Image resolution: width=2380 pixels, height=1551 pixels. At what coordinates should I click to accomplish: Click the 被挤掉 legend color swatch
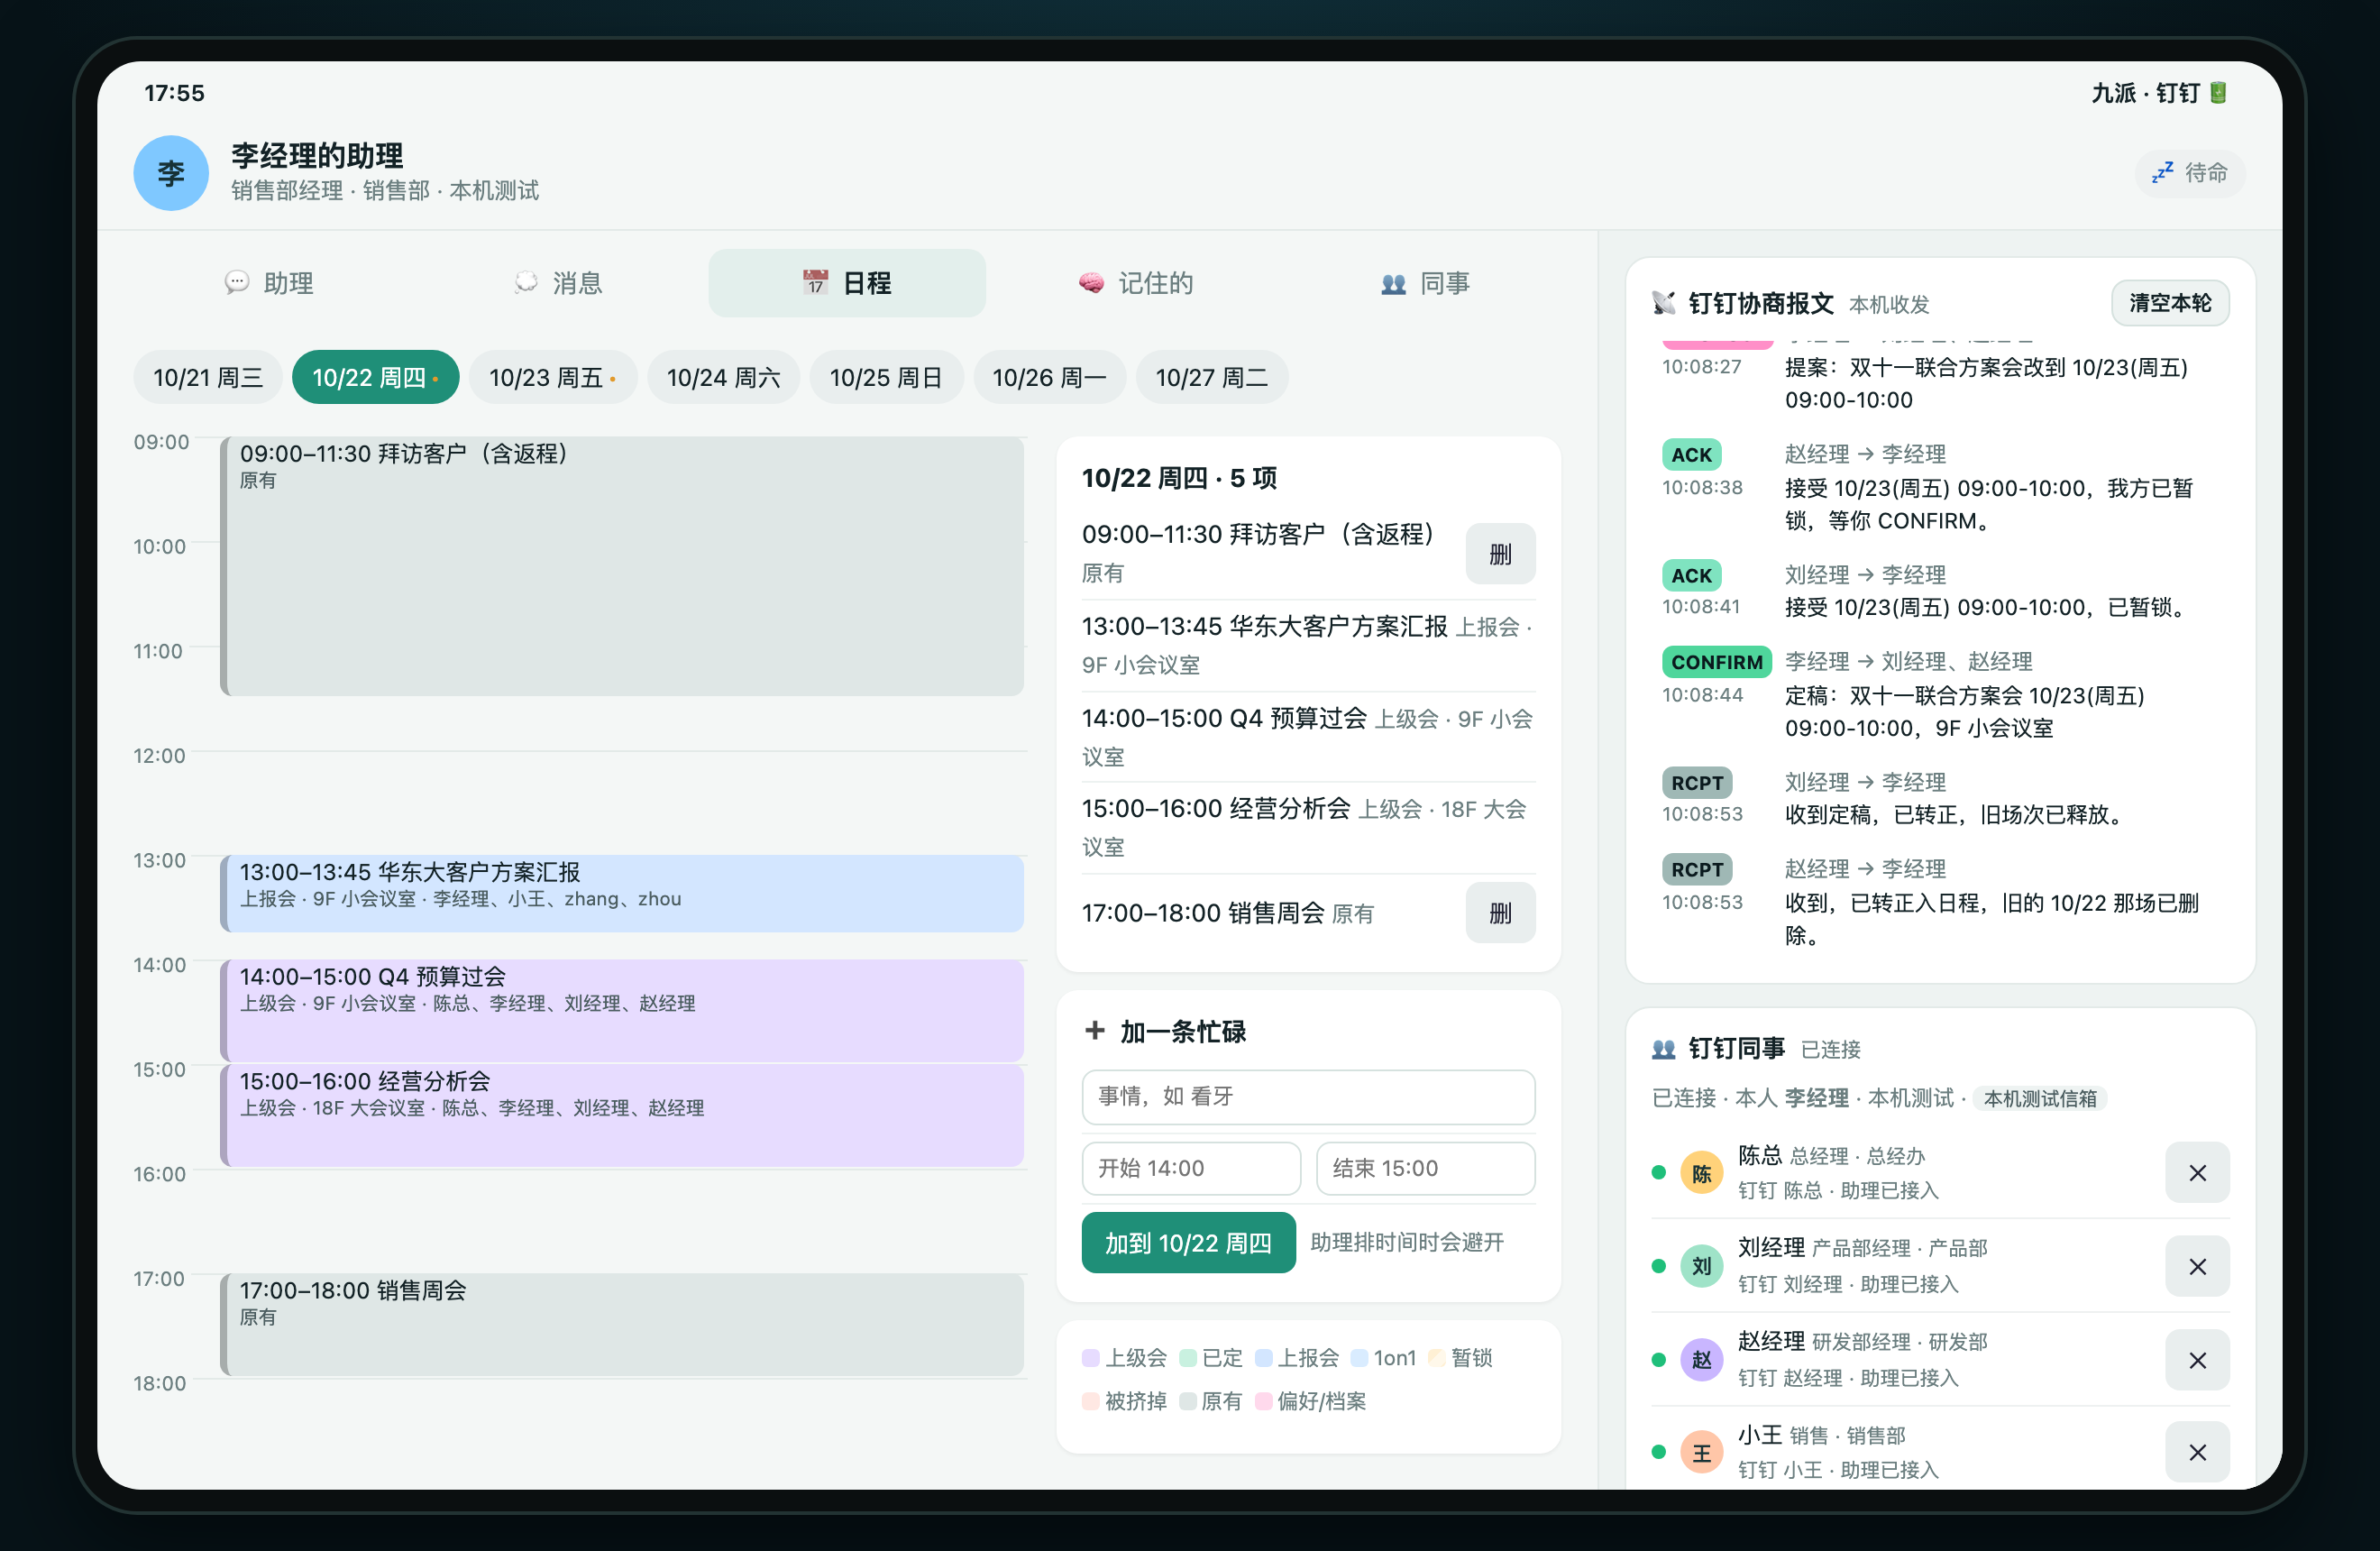[x=1091, y=1401]
